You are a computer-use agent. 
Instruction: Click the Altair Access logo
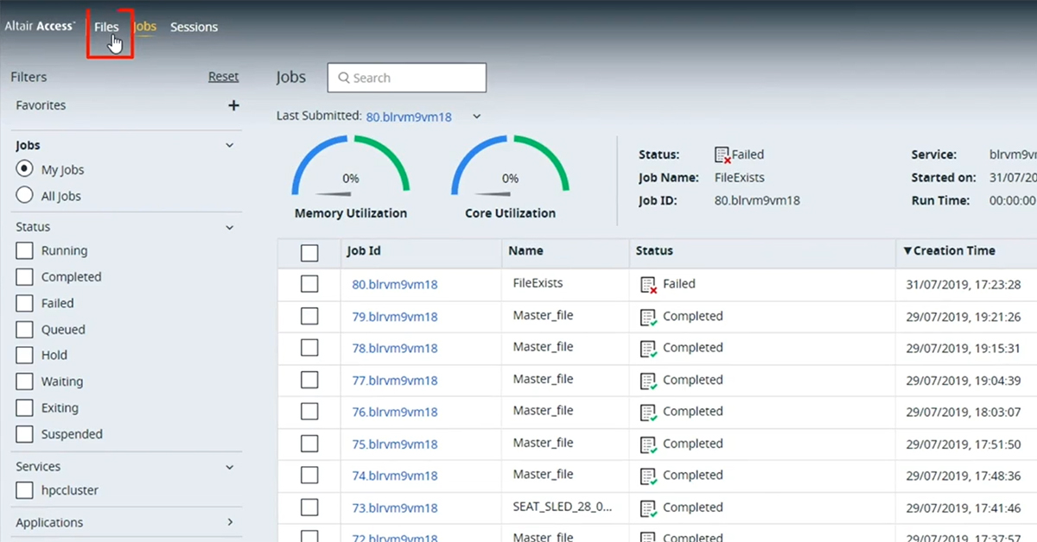[40, 27]
